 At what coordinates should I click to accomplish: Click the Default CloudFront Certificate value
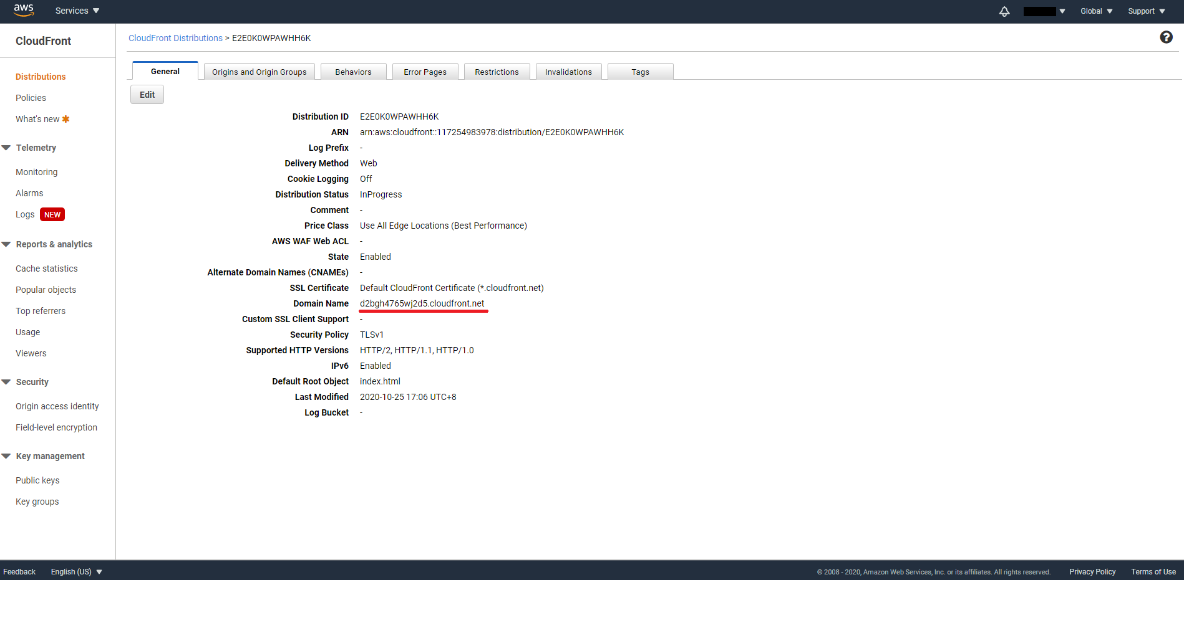[x=452, y=288]
